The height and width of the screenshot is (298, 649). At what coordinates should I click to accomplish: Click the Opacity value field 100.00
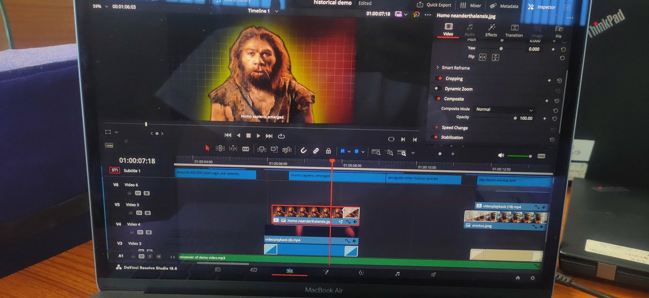(526, 118)
